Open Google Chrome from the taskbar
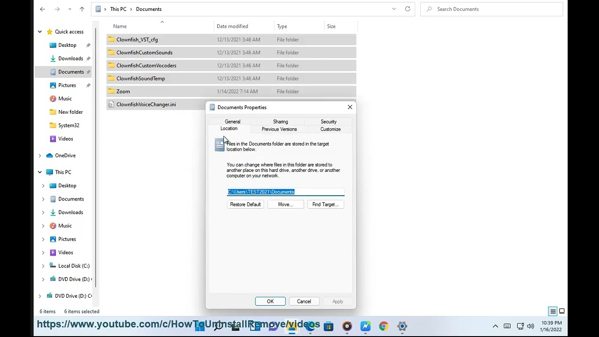 pyautogui.click(x=384, y=326)
